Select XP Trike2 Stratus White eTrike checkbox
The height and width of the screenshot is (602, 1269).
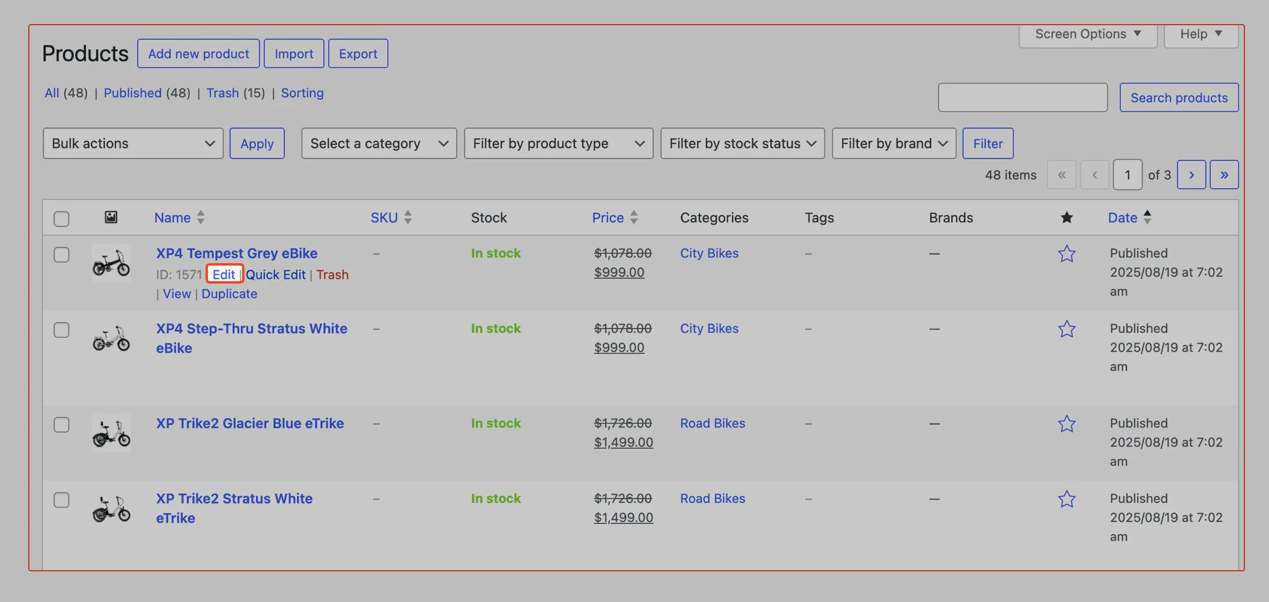pos(61,500)
